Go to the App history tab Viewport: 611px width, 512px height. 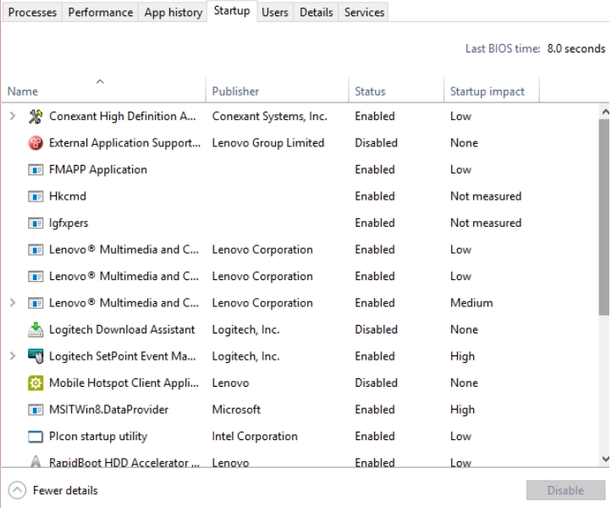coord(173,13)
